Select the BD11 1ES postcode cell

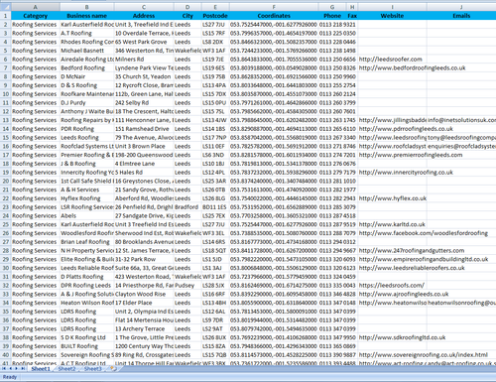click(x=215, y=207)
